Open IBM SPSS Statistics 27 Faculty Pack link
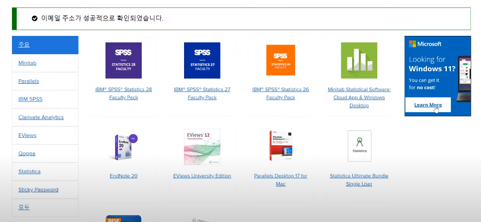This screenshot has width=481, height=222. [x=202, y=93]
